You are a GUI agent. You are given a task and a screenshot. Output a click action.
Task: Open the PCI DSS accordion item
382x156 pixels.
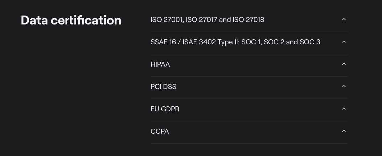click(x=163, y=87)
